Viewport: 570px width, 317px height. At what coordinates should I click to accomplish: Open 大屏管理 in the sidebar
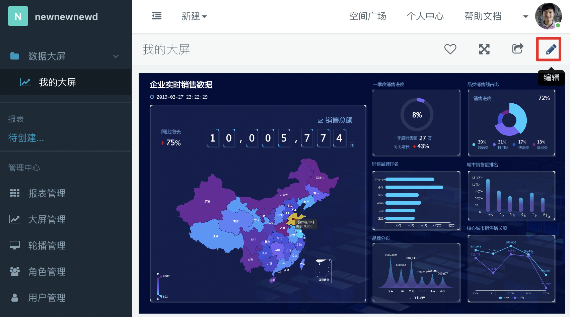point(47,219)
